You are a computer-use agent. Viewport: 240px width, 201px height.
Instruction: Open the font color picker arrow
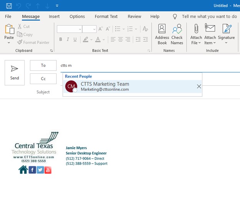coord(104,40)
